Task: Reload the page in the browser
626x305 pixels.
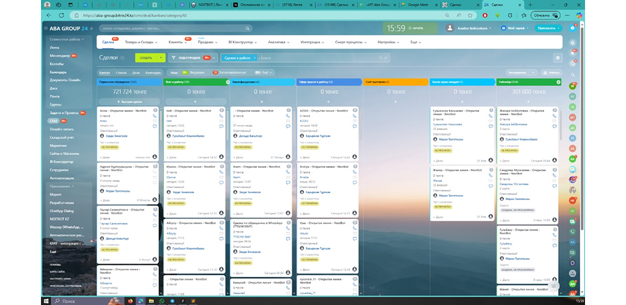Action: click(x=62, y=15)
